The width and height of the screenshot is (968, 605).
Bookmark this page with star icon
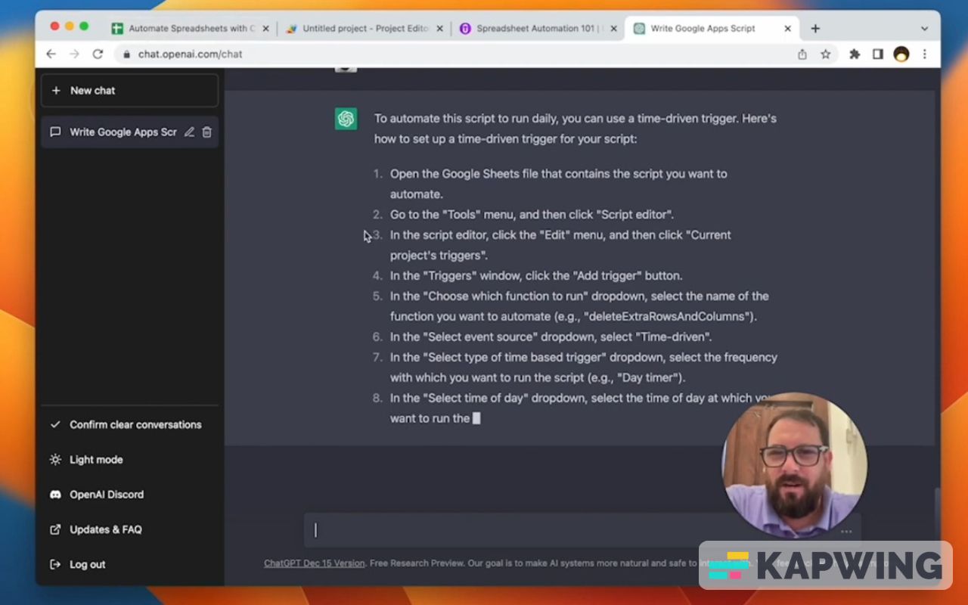pyautogui.click(x=826, y=54)
